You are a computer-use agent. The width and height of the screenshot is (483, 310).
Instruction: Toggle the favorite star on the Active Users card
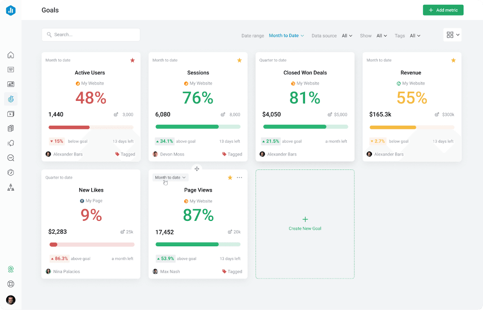[133, 60]
